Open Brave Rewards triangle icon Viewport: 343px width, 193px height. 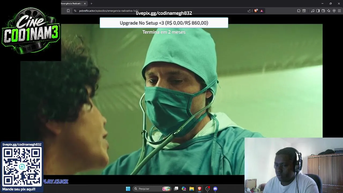262,11
